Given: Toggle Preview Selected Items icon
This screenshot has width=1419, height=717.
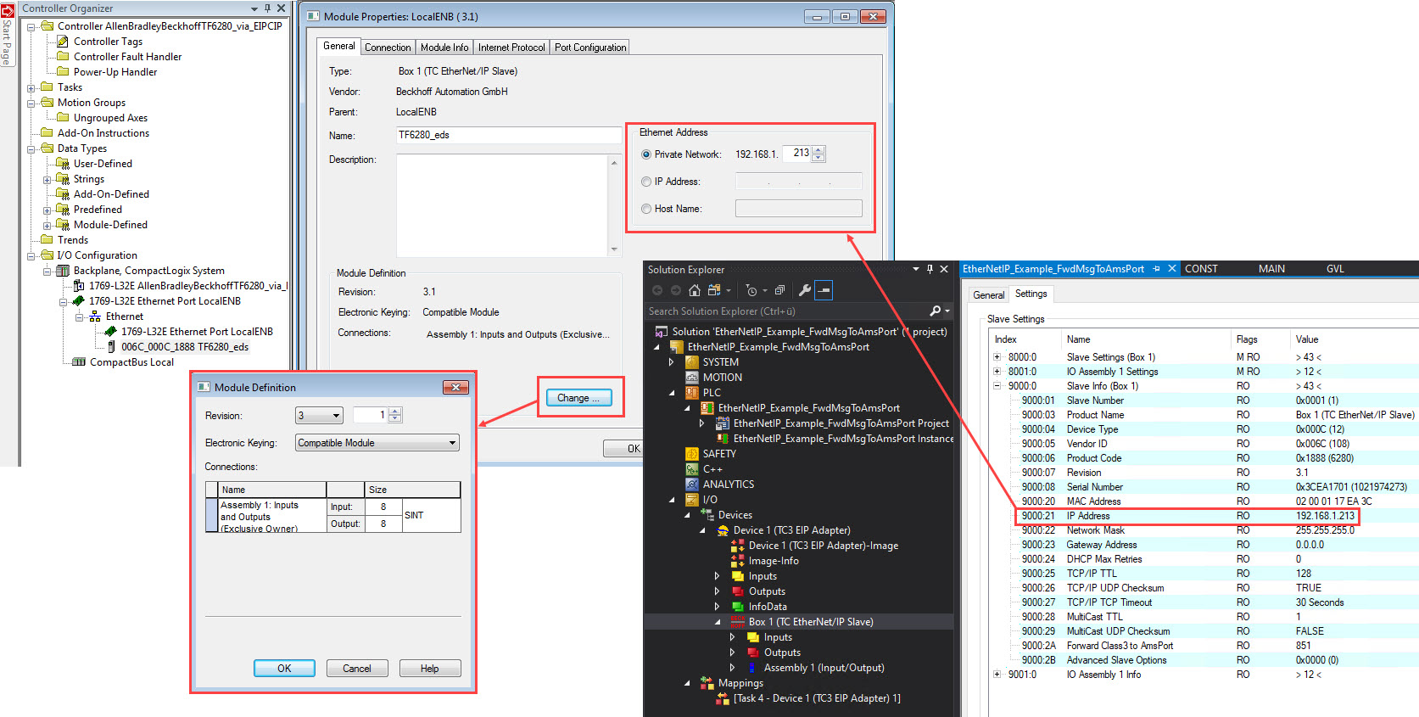Looking at the screenshot, I should (x=824, y=290).
